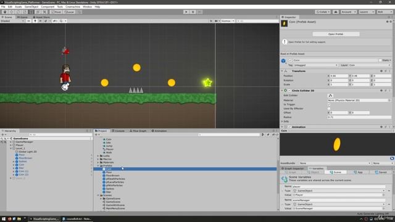Open the Tag dropdown

coord(315,65)
